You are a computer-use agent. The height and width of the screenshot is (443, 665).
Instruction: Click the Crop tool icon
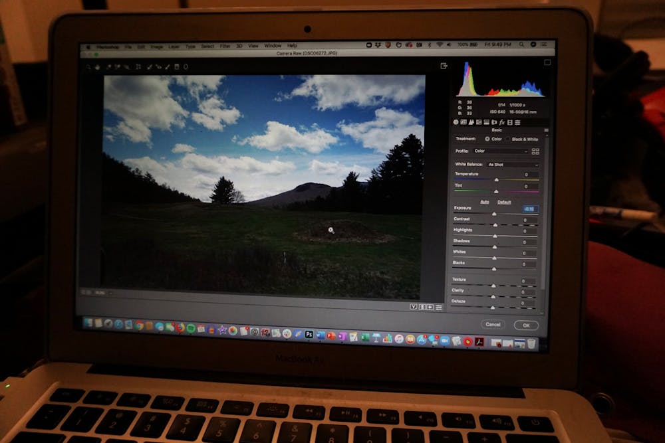click(x=138, y=66)
